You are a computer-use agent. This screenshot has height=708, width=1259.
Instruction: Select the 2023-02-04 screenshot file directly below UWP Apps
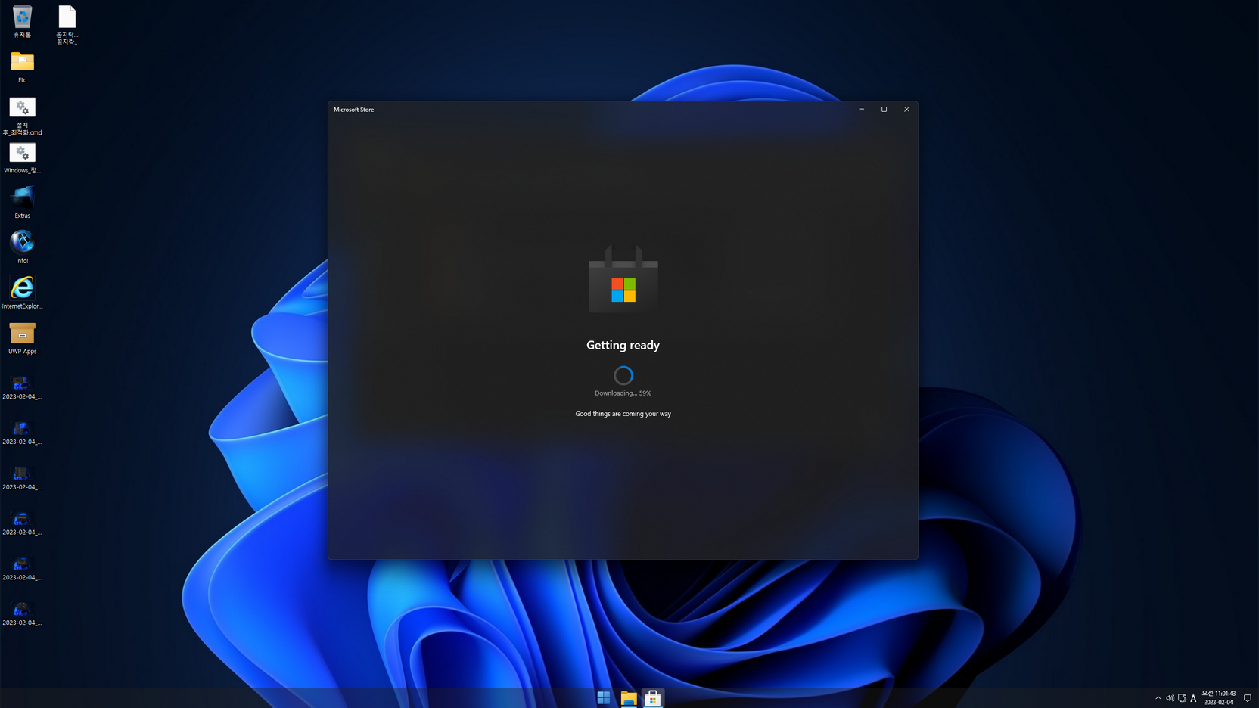pyautogui.click(x=22, y=387)
